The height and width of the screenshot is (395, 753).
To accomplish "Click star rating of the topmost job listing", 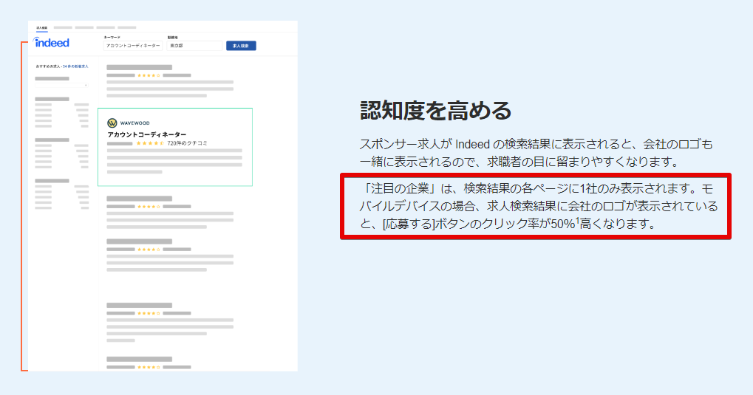I will (148, 75).
